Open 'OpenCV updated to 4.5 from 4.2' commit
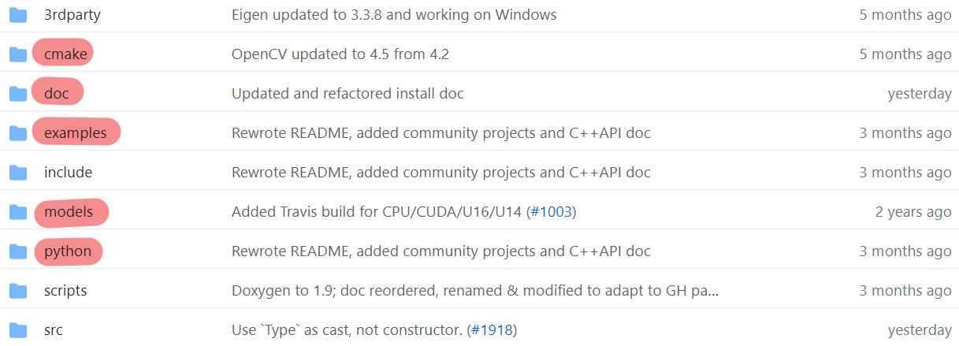Screen dimensions: 959x346 click(340, 54)
